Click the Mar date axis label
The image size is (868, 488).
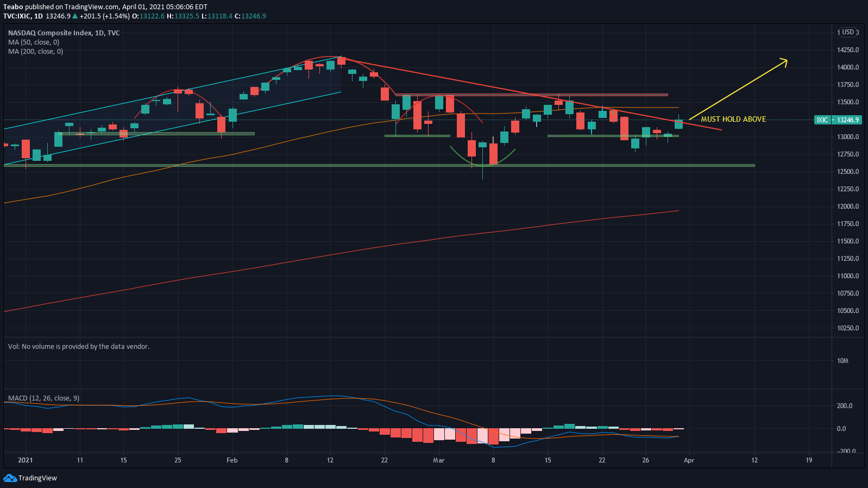438,460
